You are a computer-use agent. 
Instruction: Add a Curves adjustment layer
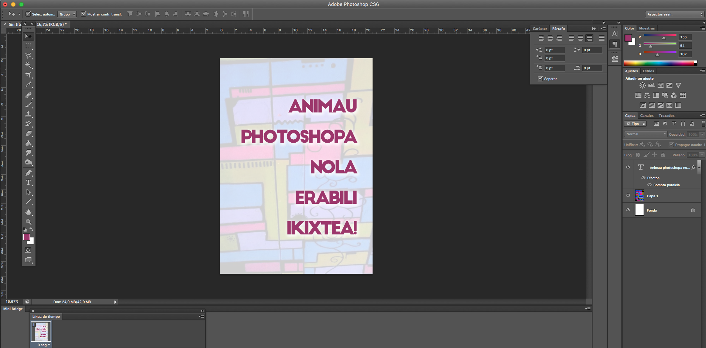pos(661,85)
